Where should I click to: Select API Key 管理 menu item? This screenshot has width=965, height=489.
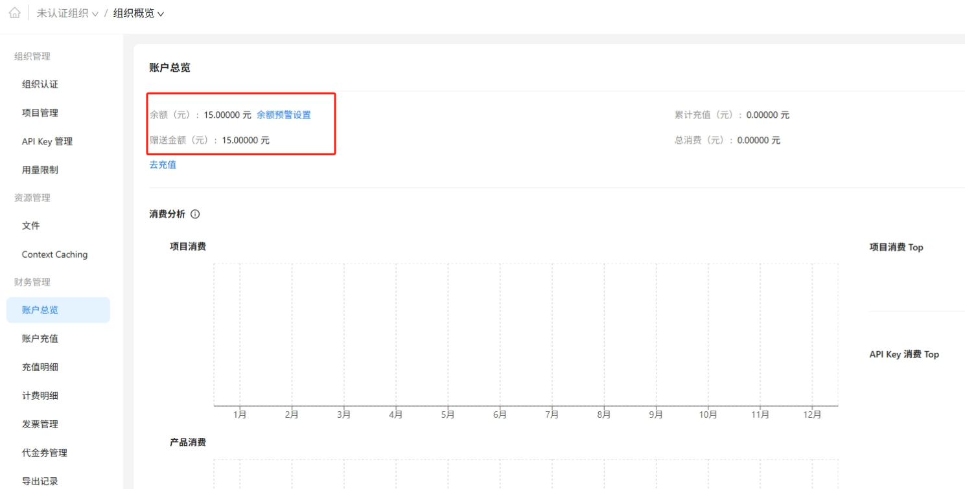point(47,142)
